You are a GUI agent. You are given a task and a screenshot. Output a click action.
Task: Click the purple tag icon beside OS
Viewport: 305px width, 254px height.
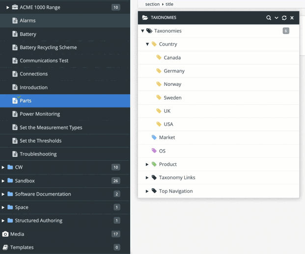point(154,151)
